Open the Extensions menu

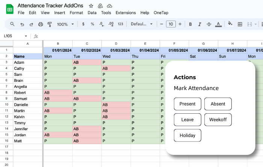pyautogui.click(x=125, y=13)
